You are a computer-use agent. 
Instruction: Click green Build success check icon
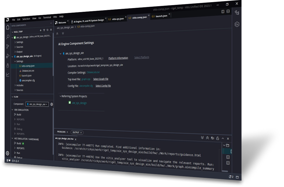(23, 144)
